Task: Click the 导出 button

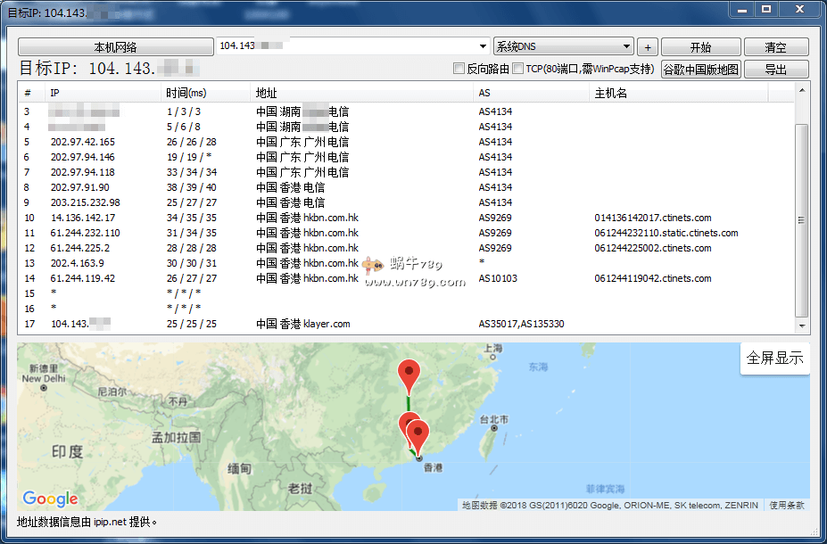Action: (775, 70)
